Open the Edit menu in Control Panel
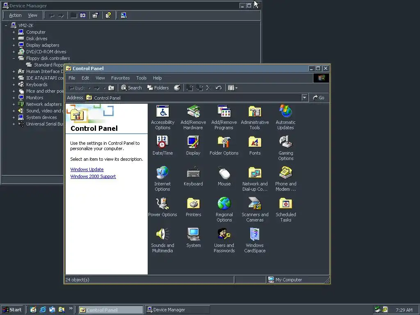This screenshot has height=315, width=420. (x=85, y=78)
